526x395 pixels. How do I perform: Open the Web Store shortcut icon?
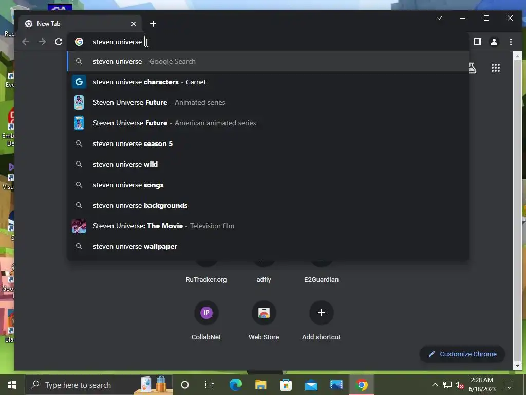pyautogui.click(x=264, y=313)
